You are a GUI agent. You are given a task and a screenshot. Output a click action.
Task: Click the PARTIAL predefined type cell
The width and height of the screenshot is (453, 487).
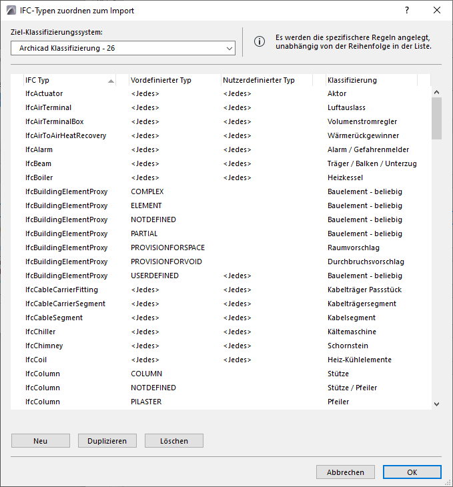coord(144,233)
